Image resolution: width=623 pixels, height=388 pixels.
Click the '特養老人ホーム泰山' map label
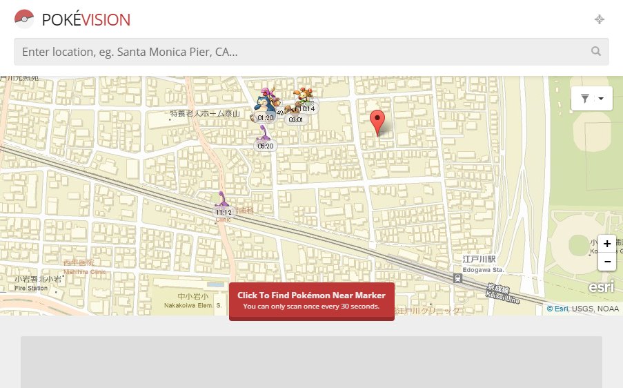[205, 113]
